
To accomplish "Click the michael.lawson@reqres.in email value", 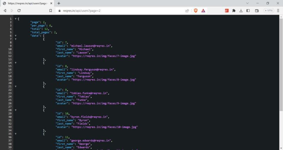I will click(x=90, y=46).
